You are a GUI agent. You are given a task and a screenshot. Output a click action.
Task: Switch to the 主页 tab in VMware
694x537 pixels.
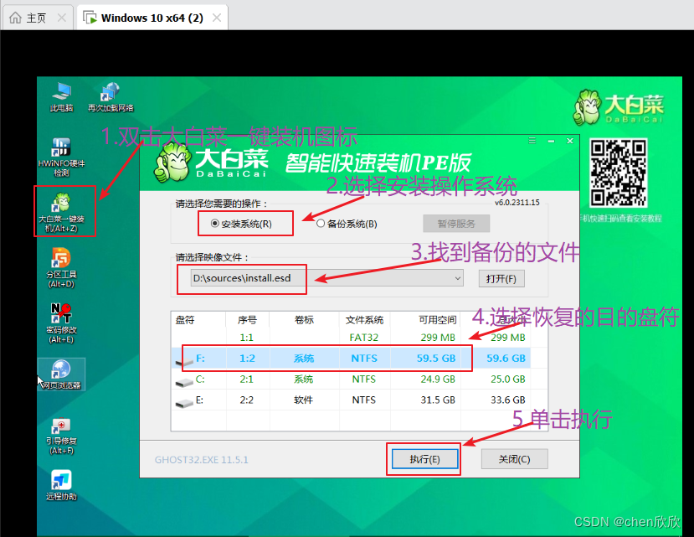[36, 18]
